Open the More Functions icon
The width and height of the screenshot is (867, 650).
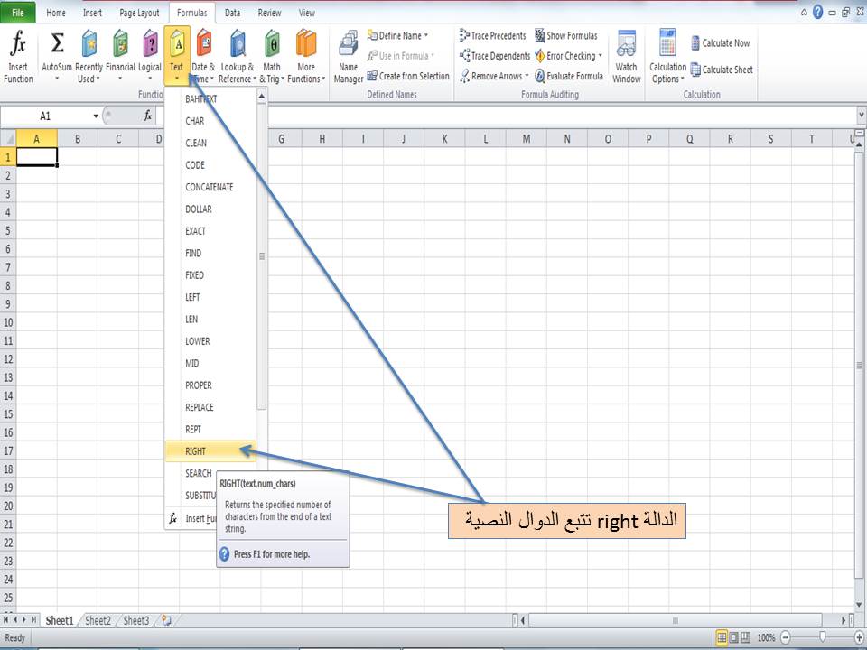point(306,44)
